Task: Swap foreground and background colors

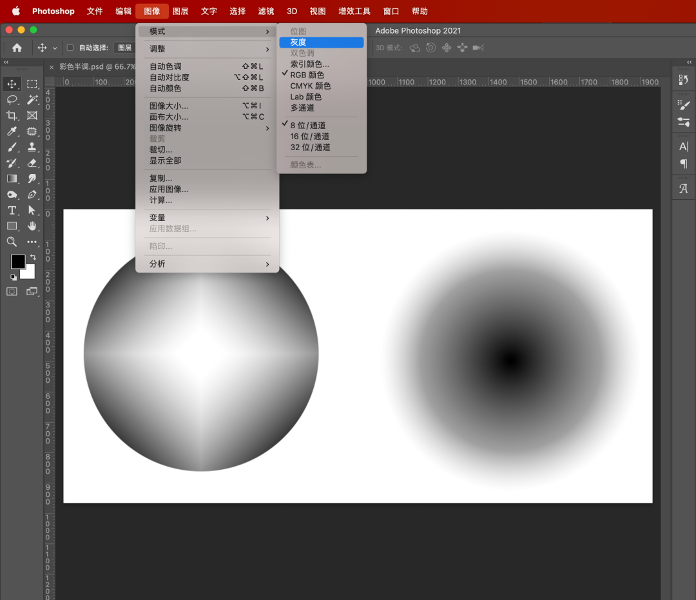Action: click(x=33, y=257)
